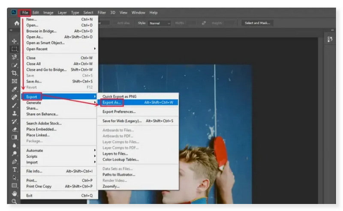Open the Style dropdown set to Normal
The width and height of the screenshot is (343, 211).
coord(159,23)
